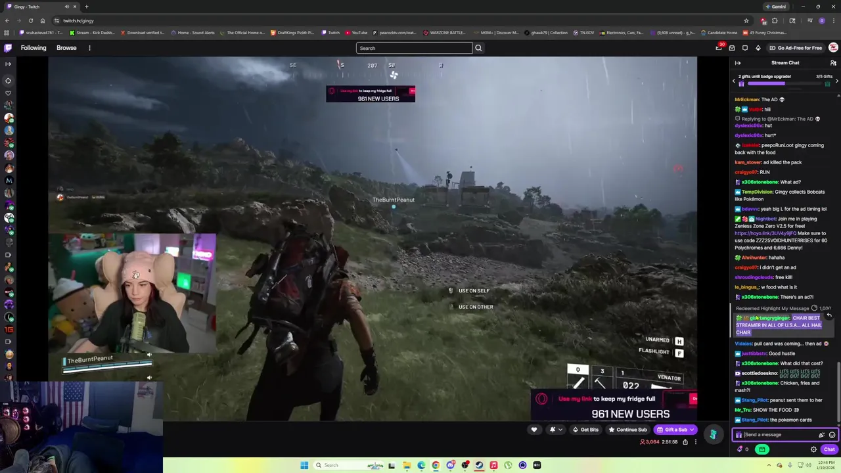
Task: Click the Get Bits button
Action: (585, 430)
